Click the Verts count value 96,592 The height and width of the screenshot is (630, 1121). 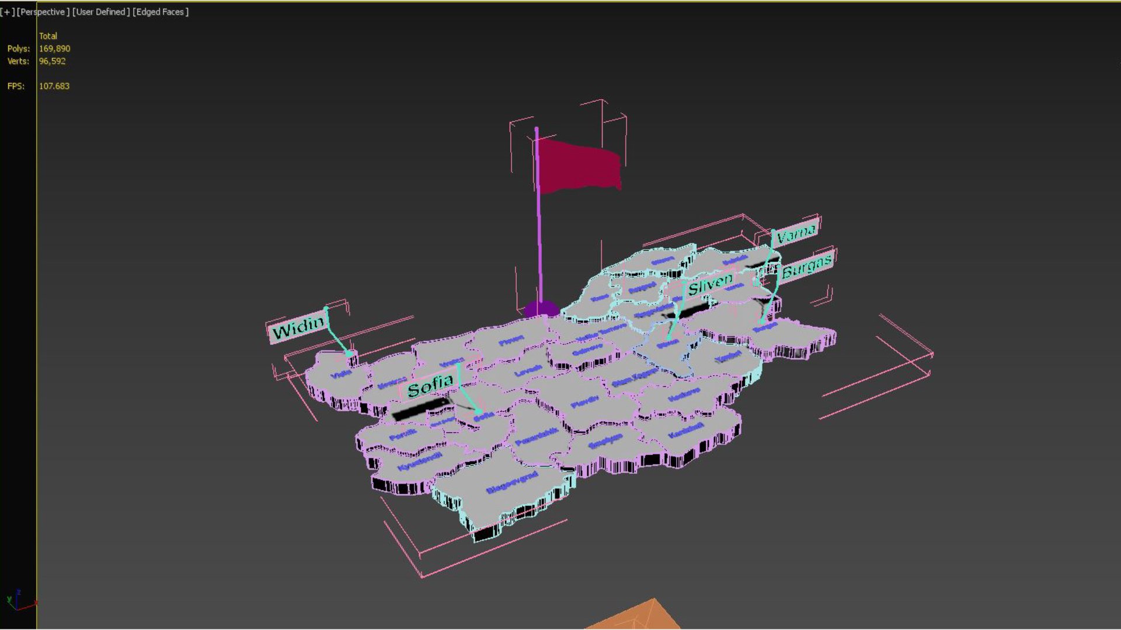[x=52, y=61]
